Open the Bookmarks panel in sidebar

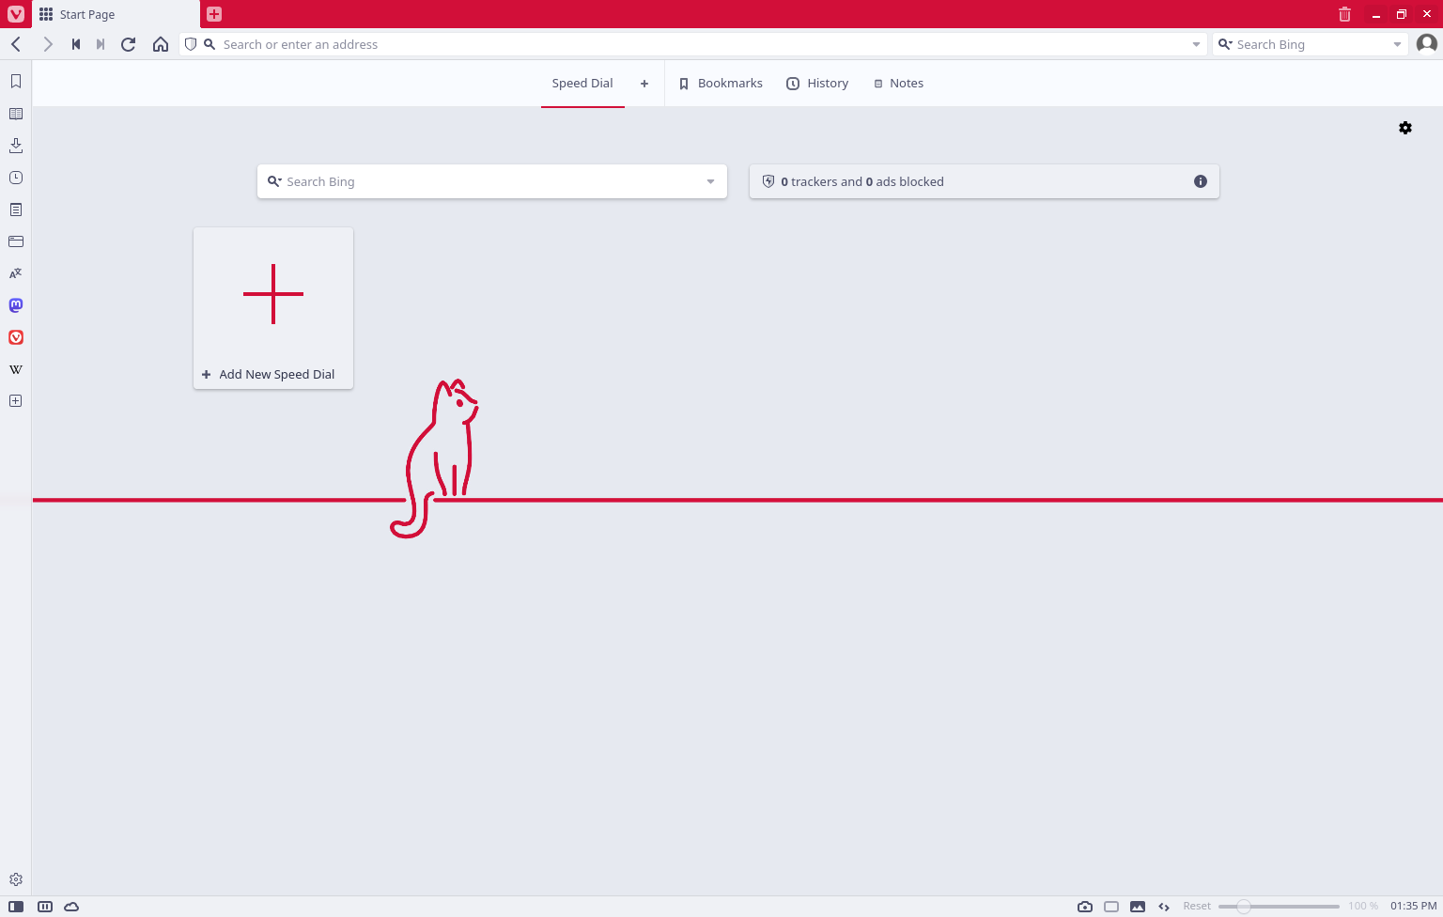pyautogui.click(x=16, y=82)
